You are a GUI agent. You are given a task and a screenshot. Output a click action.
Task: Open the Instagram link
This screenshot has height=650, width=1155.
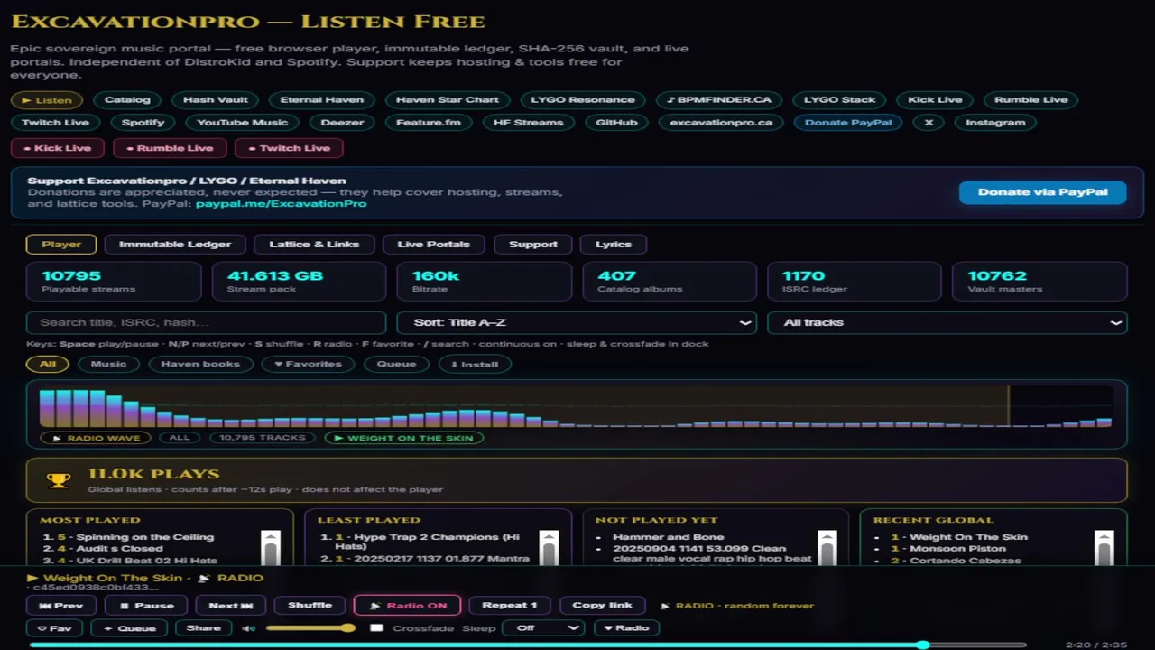coord(995,123)
